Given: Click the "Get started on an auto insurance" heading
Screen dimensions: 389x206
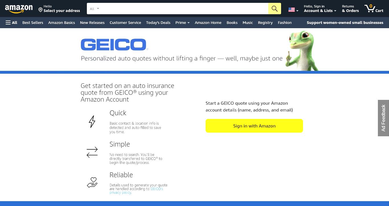Looking at the screenshot, I should 127,92.
